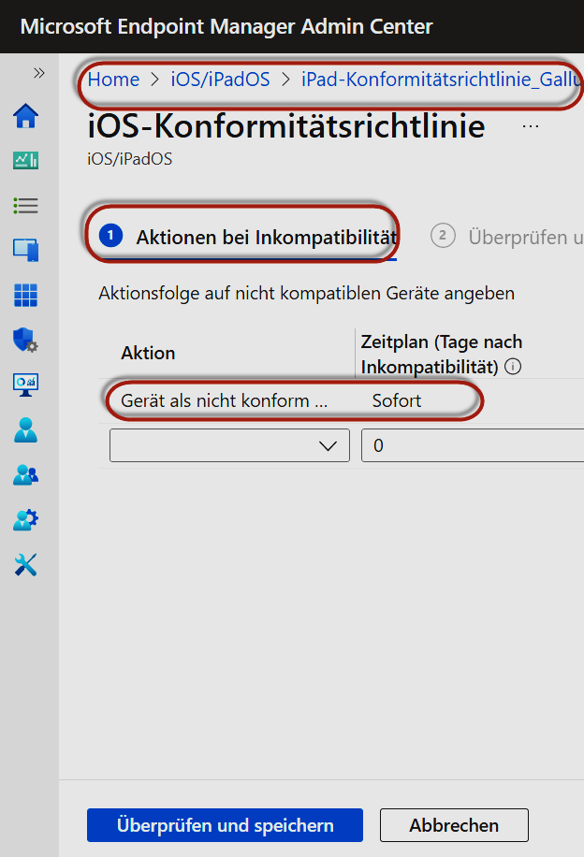The width and height of the screenshot is (584, 857).
Task: Open the Users icon in sidebar
Action: point(26,429)
